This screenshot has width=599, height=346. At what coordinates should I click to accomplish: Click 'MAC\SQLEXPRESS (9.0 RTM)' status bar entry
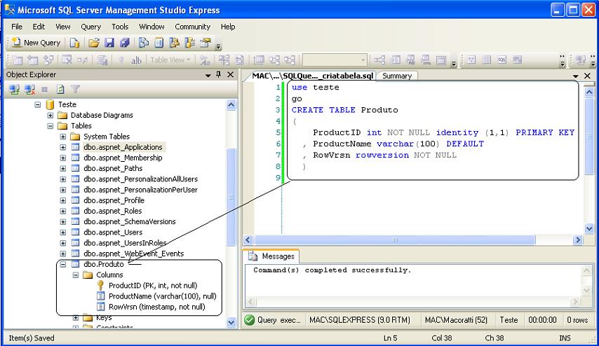click(x=360, y=320)
